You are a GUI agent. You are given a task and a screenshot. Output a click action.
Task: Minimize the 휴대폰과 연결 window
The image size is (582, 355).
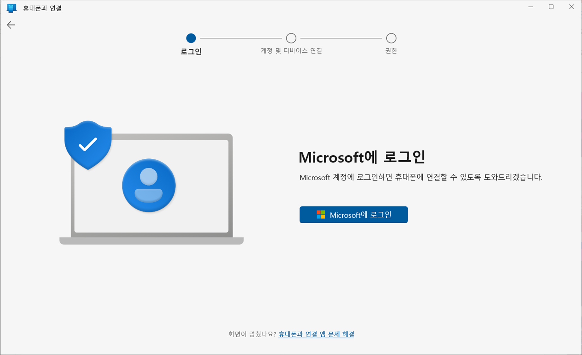[x=531, y=7]
